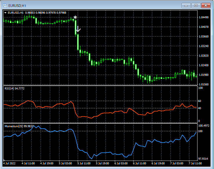This screenshot has height=169, width=214.
Task: Click the 6 Jul 19:00 time label
Action: pyautogui.click(x=158, y=163)
